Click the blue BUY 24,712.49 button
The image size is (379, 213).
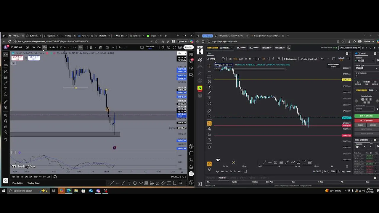pos(34,58)
